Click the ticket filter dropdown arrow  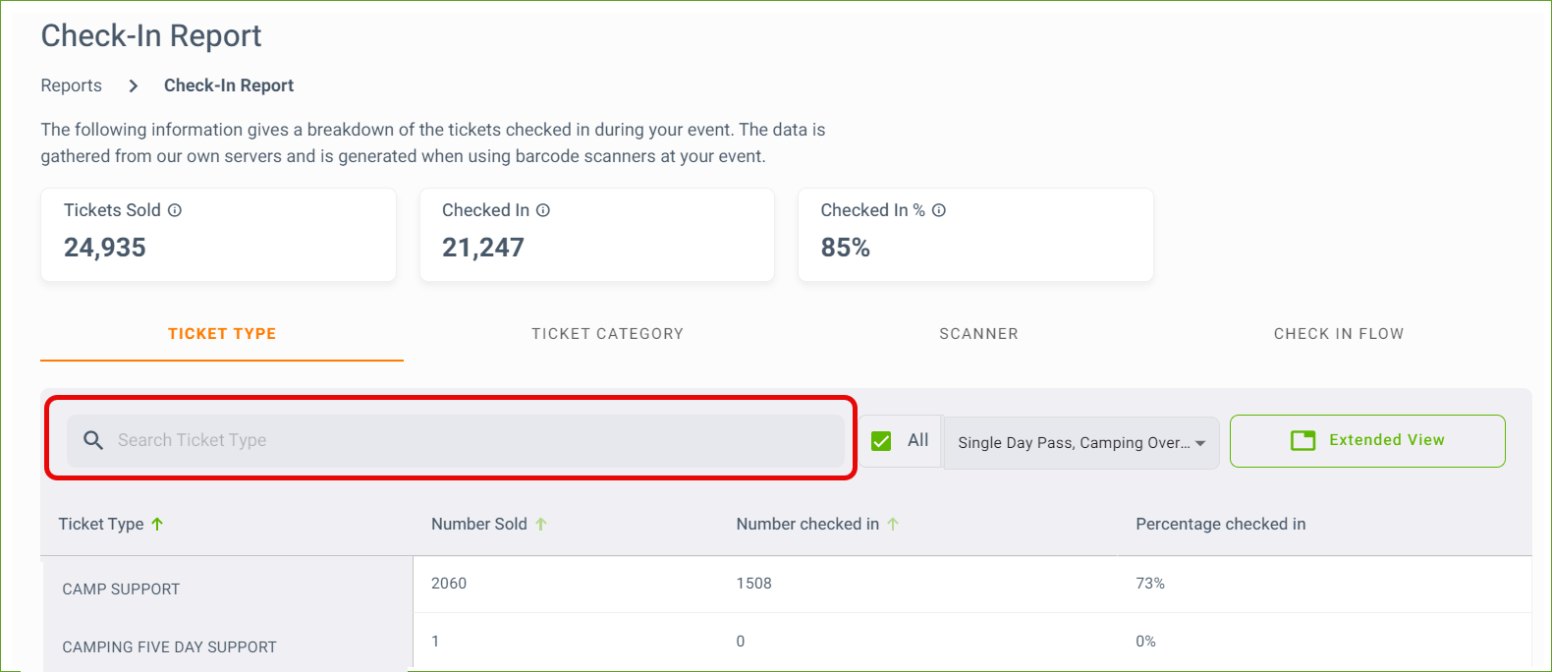[1200, 444]
